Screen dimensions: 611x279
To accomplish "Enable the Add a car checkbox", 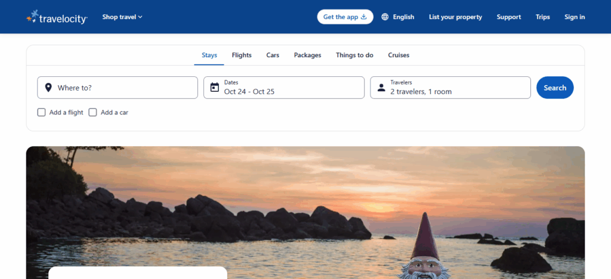I will 92,113.
